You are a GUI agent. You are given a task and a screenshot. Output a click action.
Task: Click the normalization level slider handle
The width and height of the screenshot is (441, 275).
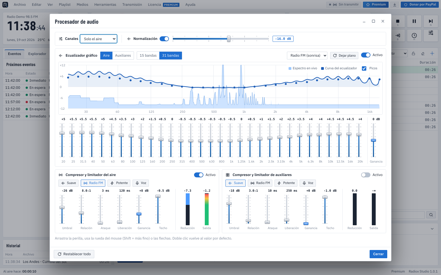coord(229,39)
